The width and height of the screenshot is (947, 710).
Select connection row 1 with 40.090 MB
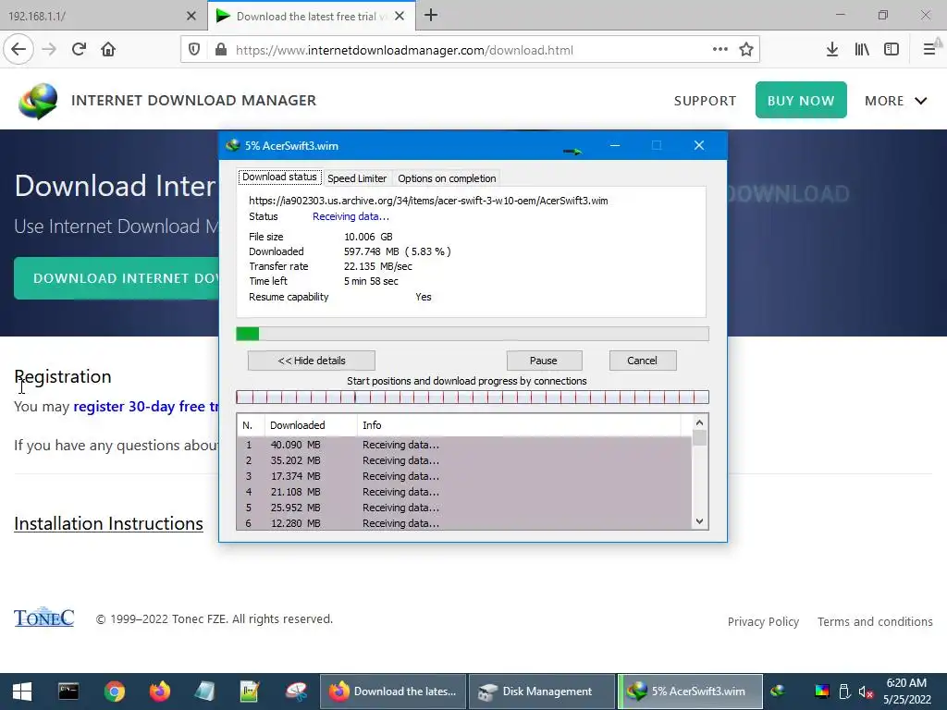click(x=464, y=445)
